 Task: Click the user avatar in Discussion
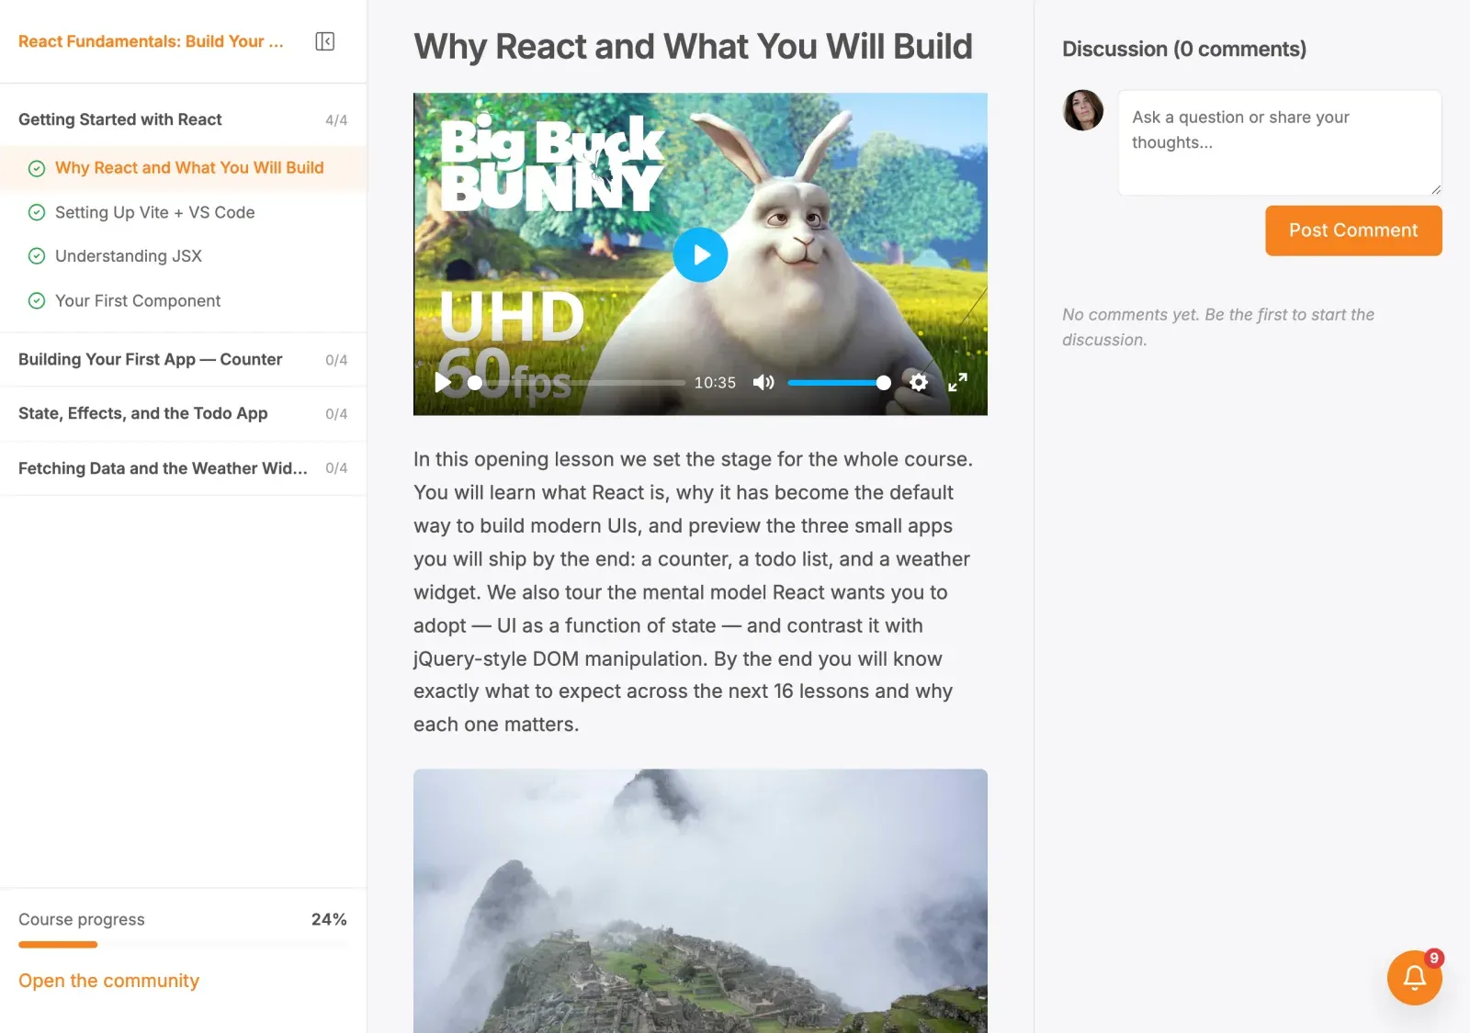1083,110
